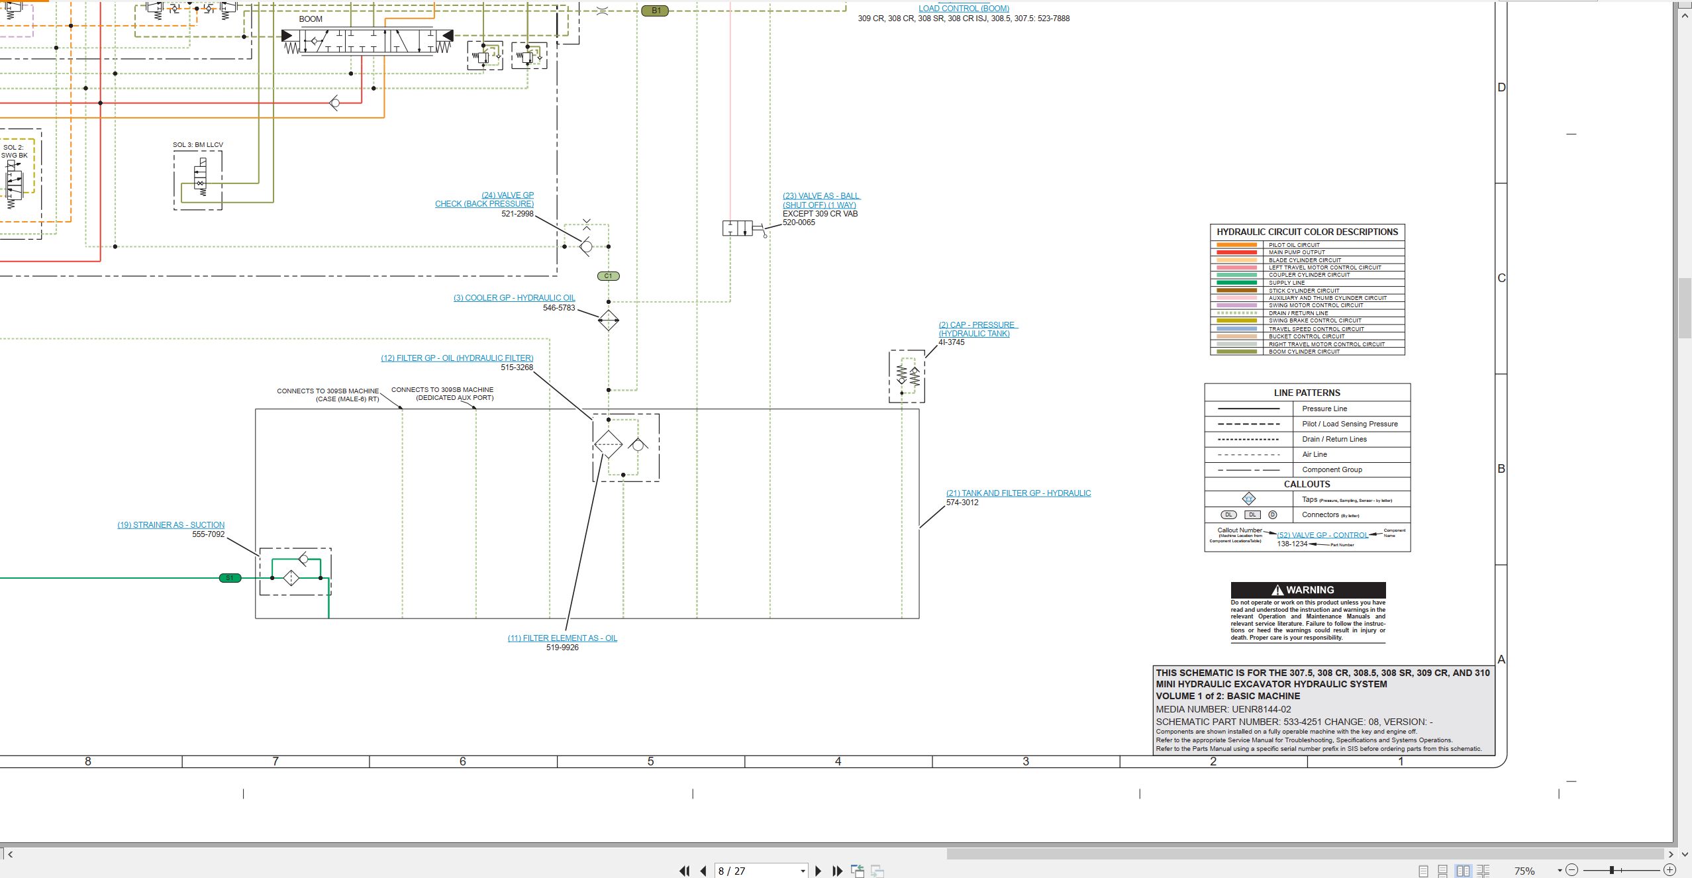Click the zoom slider handle
1692x878 pixels.
pyautogui.click(x=1612, y=870)
